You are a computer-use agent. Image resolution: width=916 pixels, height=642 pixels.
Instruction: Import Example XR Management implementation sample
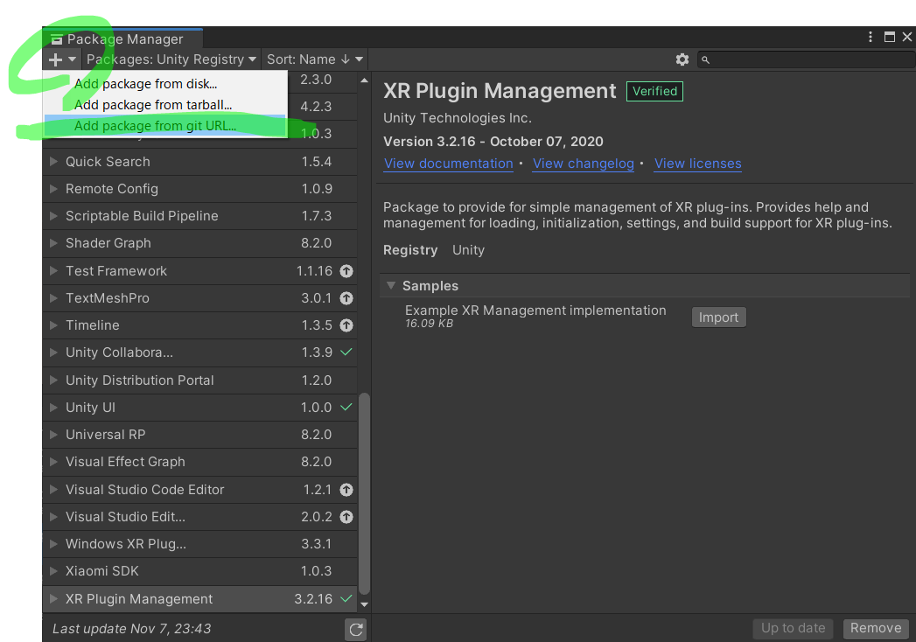(x=718, y=318)
